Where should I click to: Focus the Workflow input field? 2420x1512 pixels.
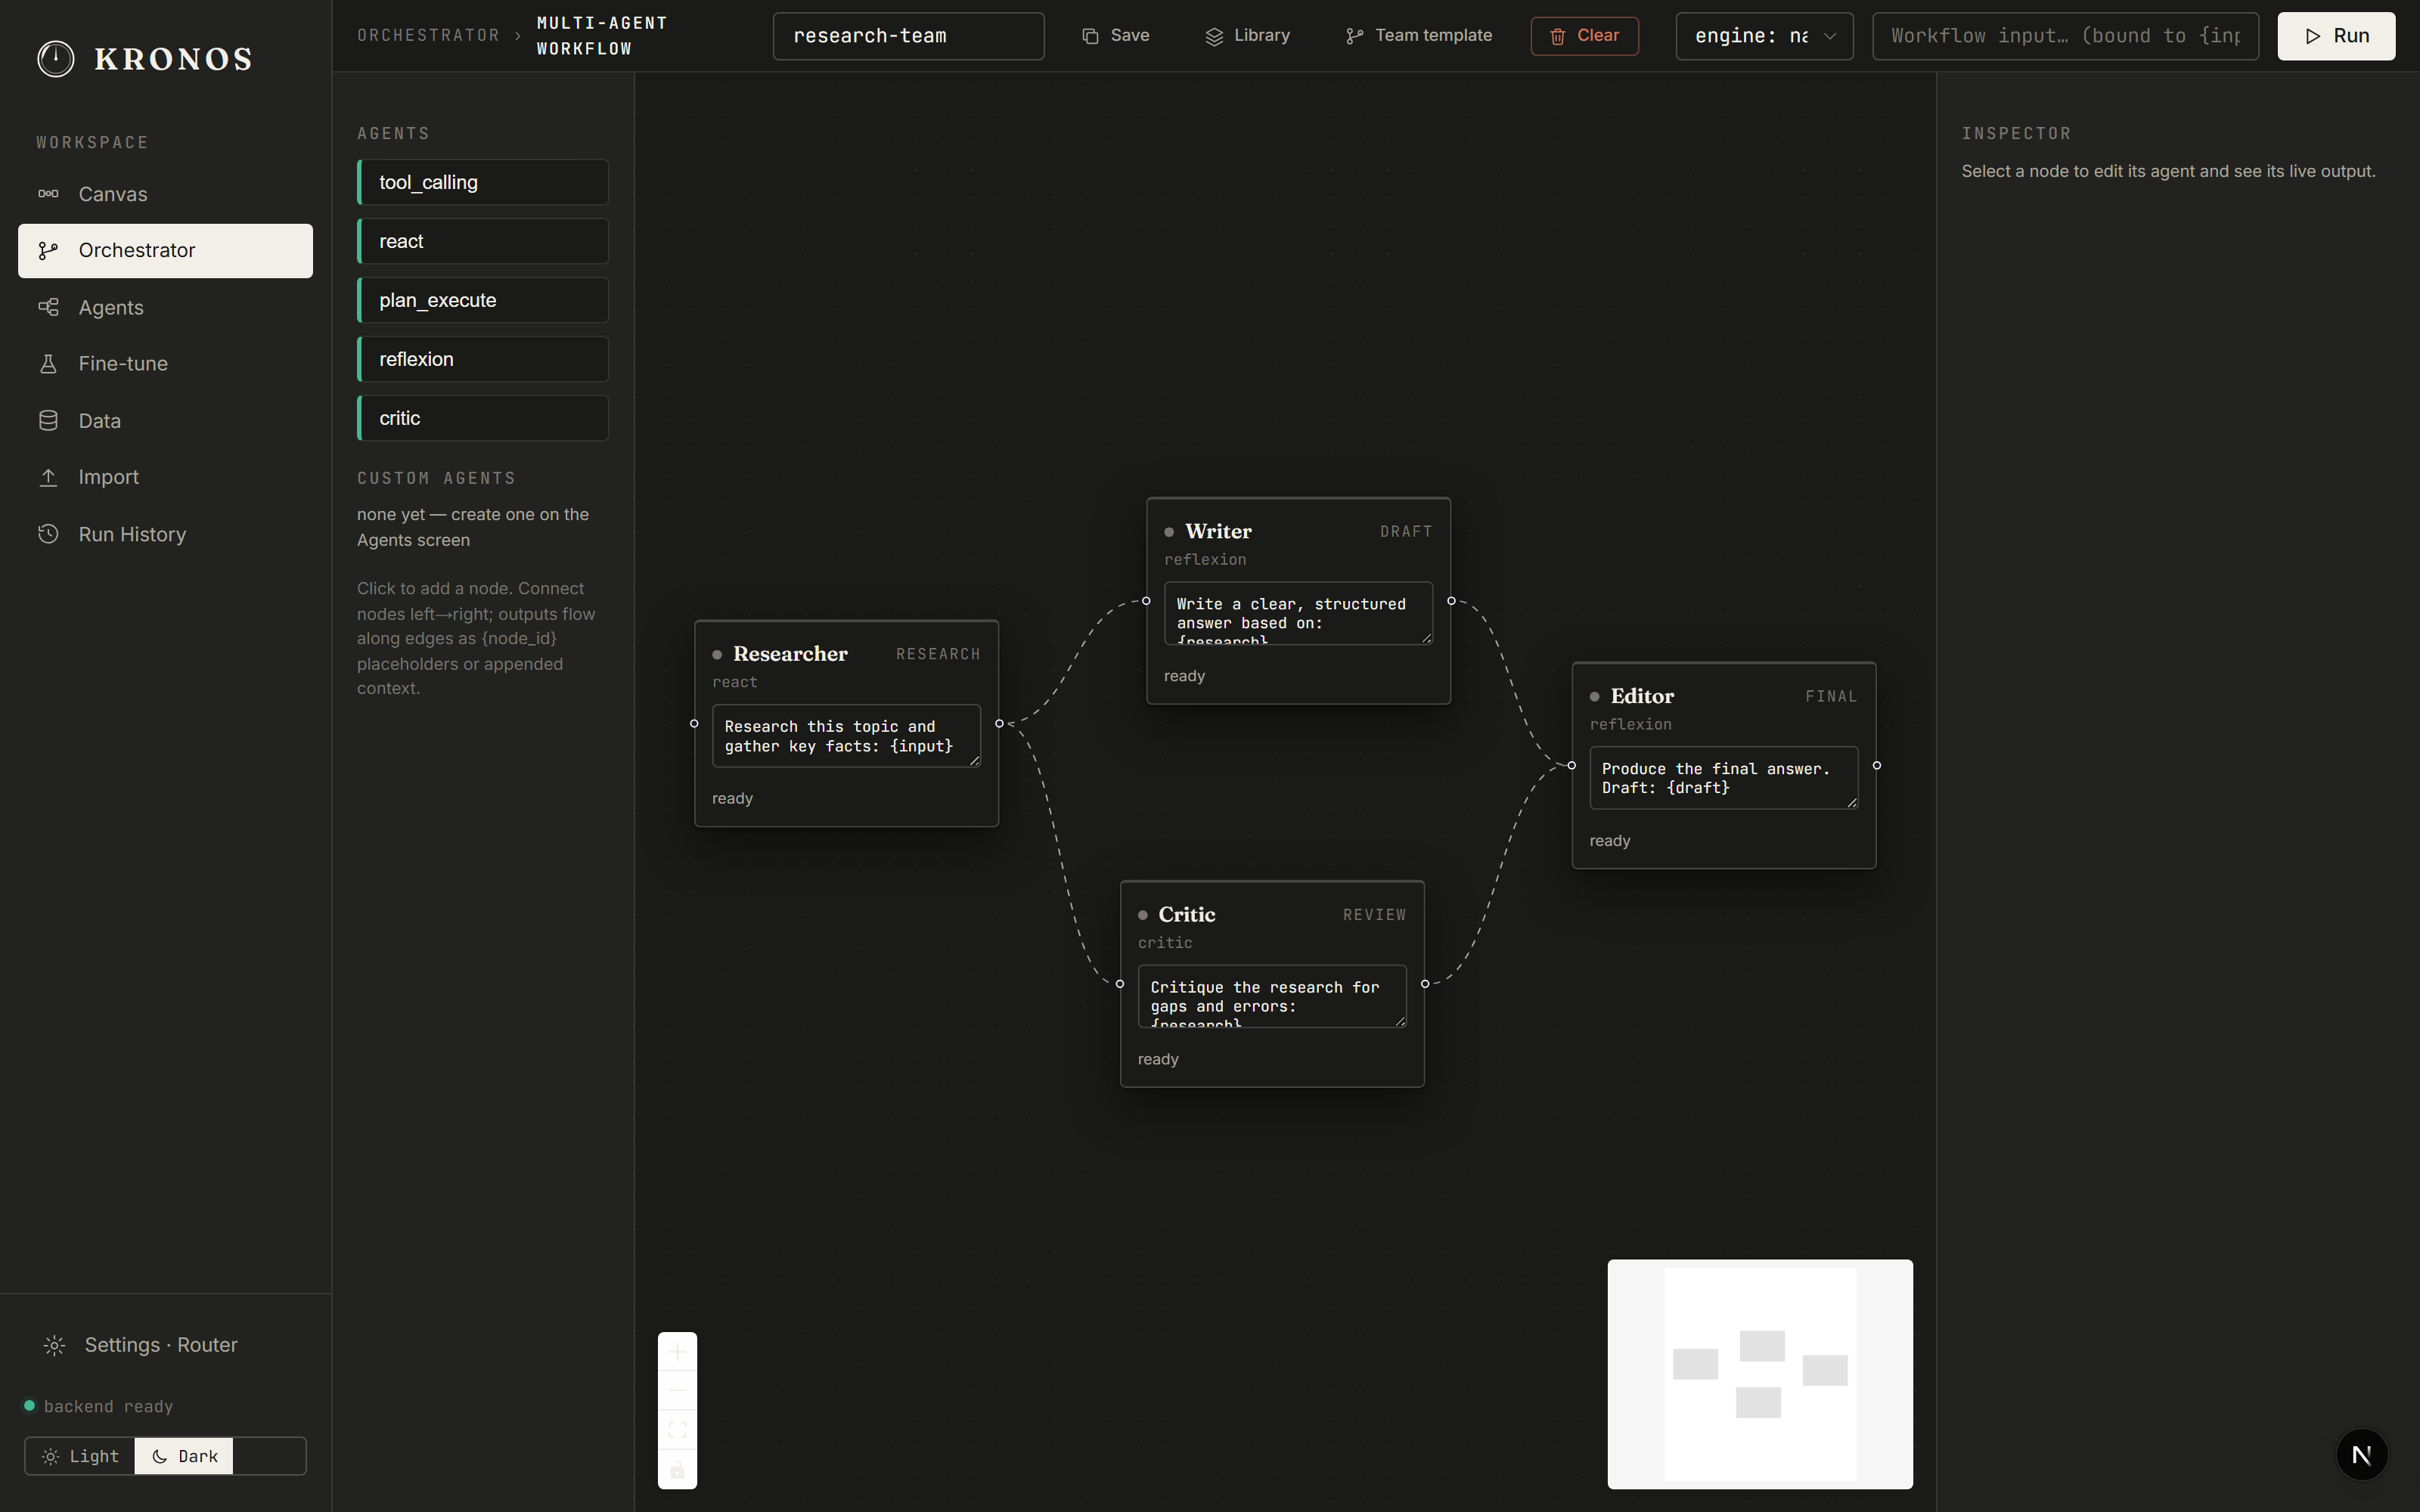[x=2065, y=36]
